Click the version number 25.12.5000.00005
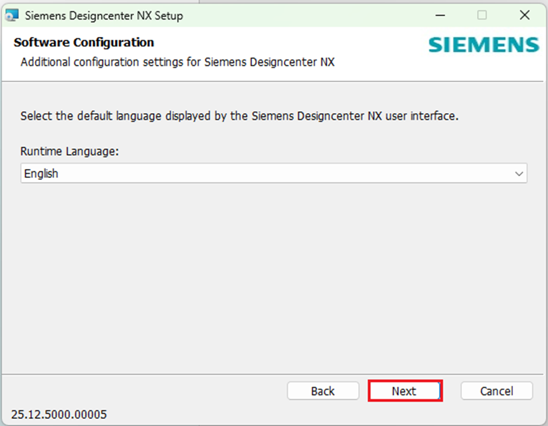Viewport: 548px width, 426px height. [x=59, y=414]
